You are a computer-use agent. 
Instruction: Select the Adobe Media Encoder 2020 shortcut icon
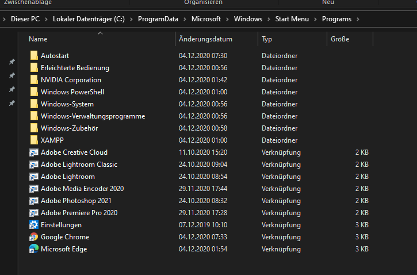point(34,189)
